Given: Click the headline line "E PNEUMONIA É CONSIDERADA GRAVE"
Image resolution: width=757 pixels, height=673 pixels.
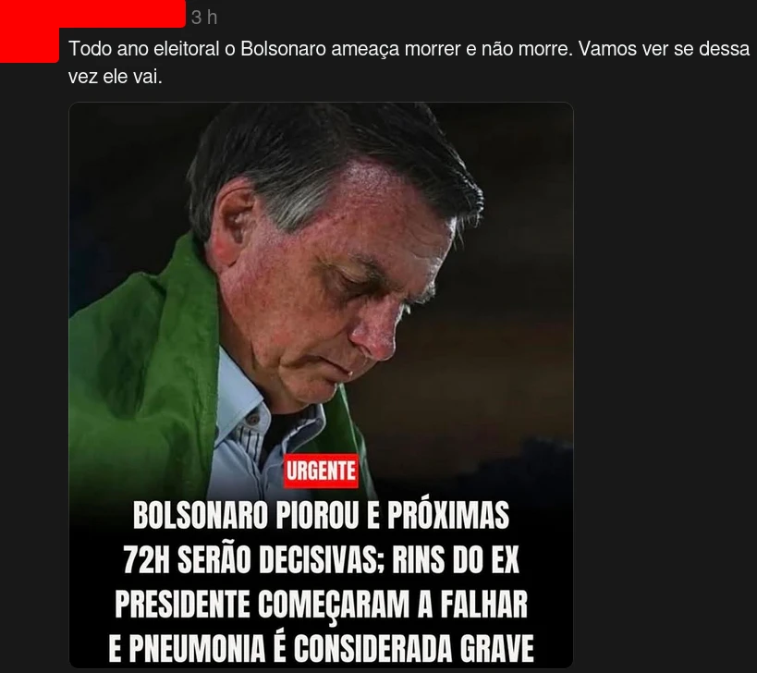Looking at the screenshot, I should (321, 648).
